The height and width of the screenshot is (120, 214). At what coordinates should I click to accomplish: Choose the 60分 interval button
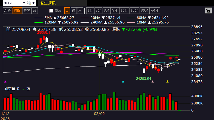(155, 10)
